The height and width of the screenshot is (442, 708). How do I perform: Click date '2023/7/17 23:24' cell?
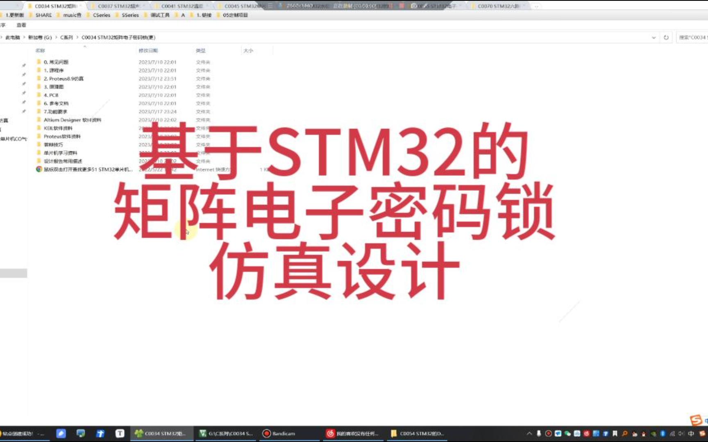pos(158,112)
